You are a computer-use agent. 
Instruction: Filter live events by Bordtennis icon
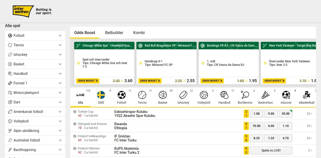(245, 95)
